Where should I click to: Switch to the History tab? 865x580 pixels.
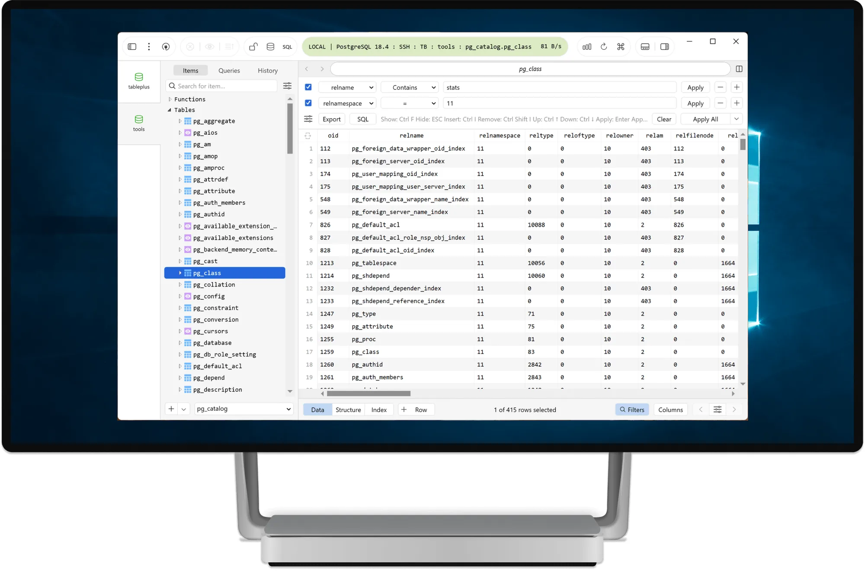point(268,71)
